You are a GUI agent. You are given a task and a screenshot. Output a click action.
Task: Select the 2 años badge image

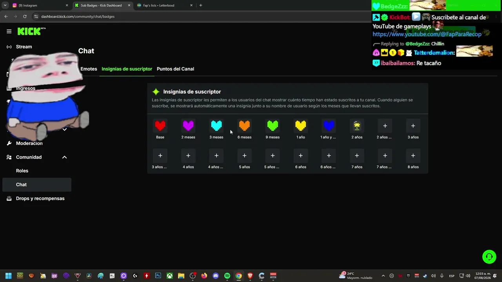coord(357,126)
